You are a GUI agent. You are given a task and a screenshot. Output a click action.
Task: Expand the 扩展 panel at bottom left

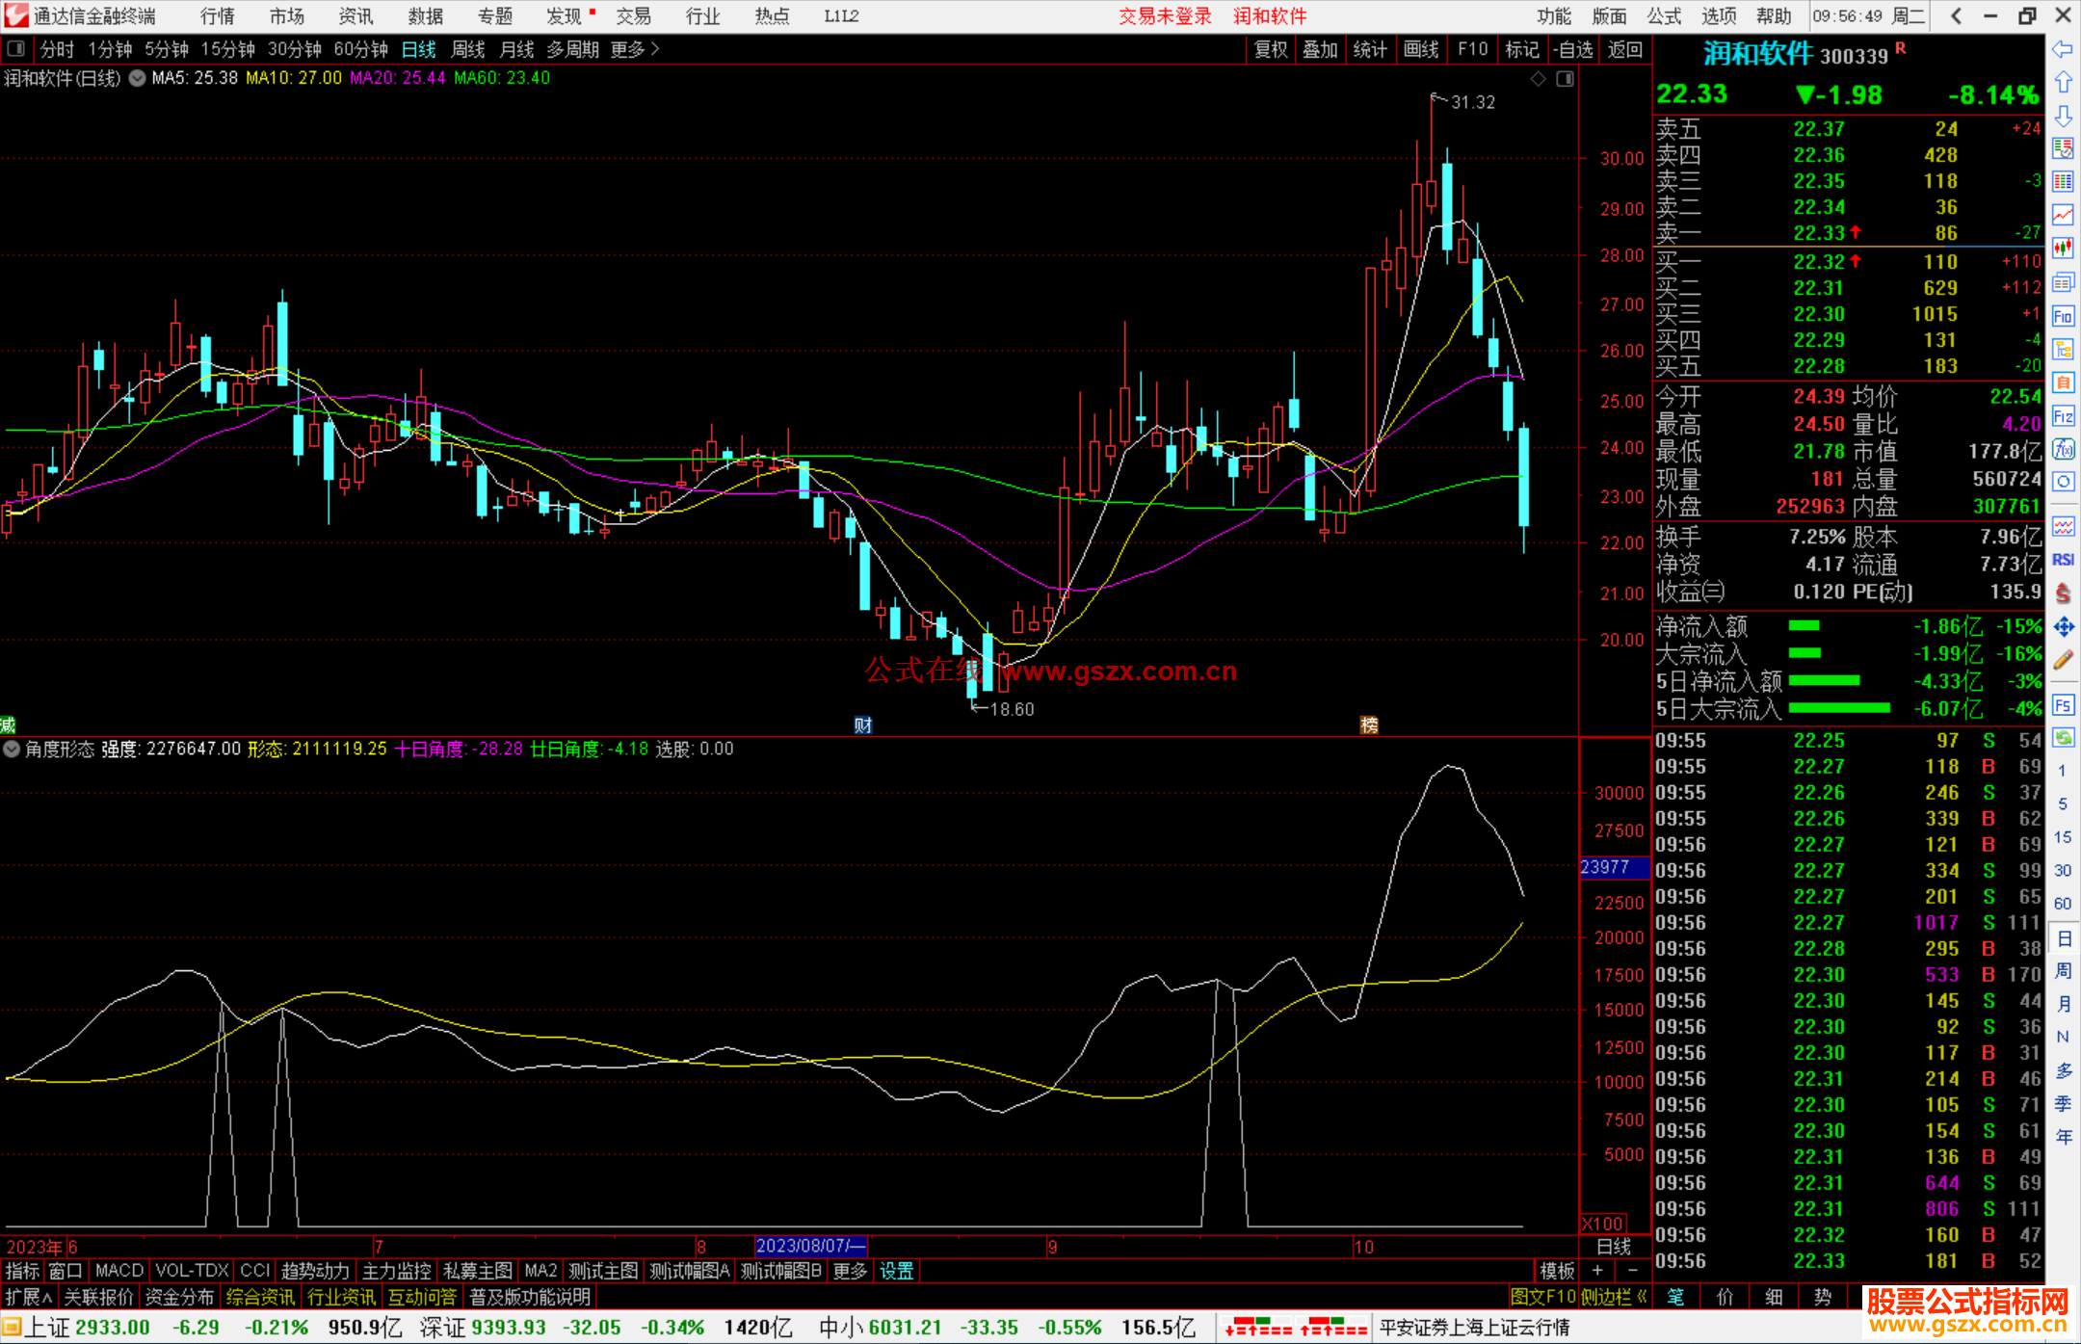click(29, 1297)
